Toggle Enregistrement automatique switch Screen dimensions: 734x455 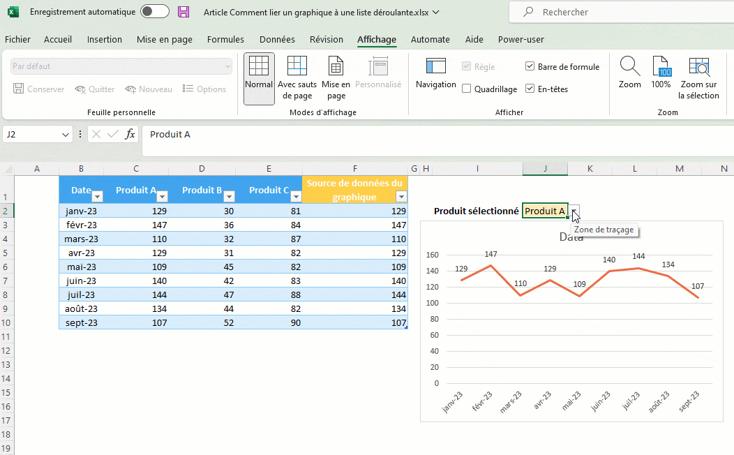click(x=154, y=12)
